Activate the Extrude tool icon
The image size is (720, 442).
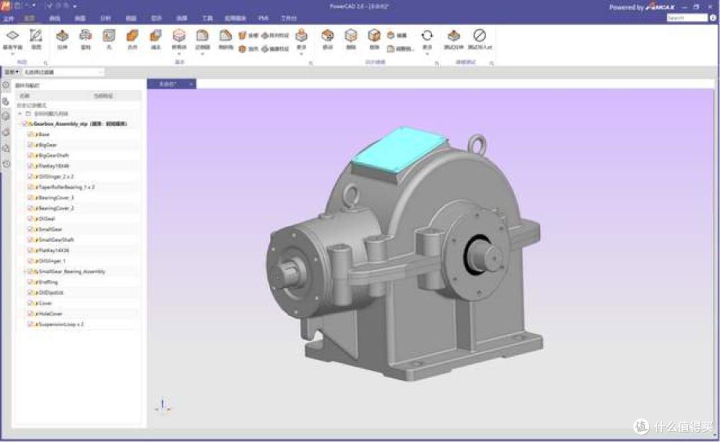click(62, 36)
